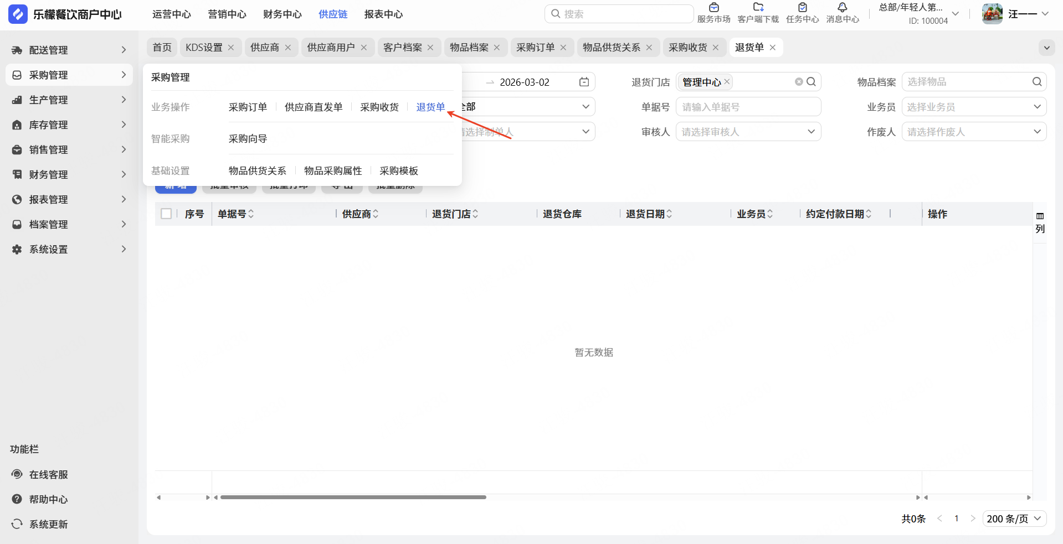
Task: Remove the 管理中心 store tag
Action: click(x=727, y=81)
